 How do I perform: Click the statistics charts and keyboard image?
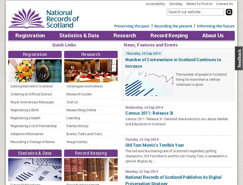tap(35, 170)
